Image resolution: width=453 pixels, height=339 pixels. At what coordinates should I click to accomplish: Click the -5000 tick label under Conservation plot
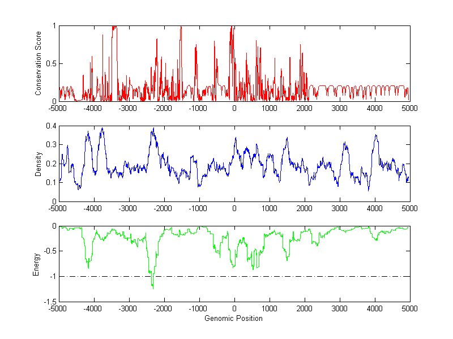point(59,108)
